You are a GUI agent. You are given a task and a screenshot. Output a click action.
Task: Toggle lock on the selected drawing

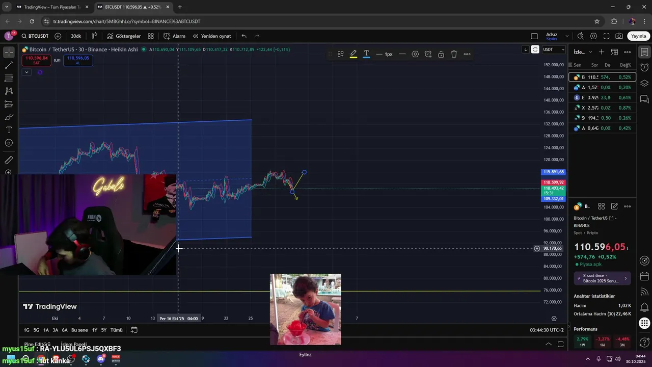click(x=441, y=54)
